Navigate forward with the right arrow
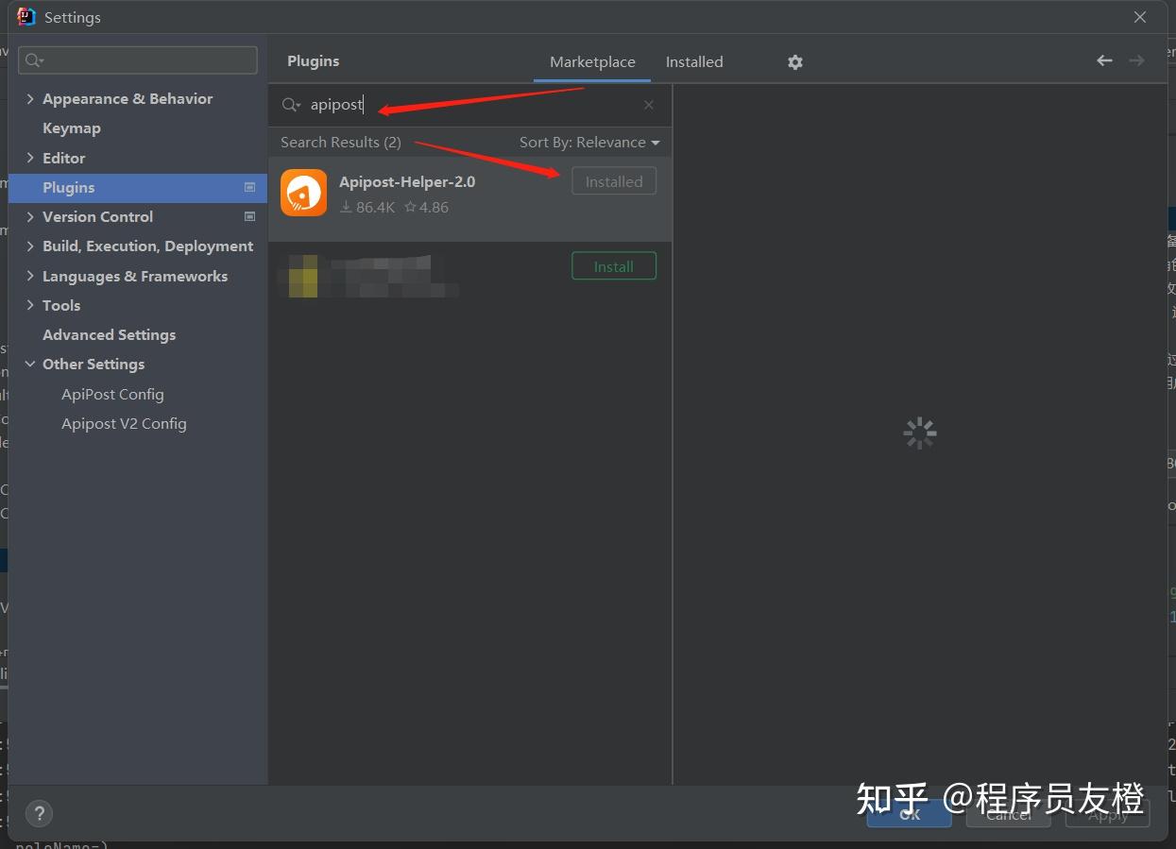Image resolution: width=1176 pixels, height=849 pixels. (x=1136, y=60)
